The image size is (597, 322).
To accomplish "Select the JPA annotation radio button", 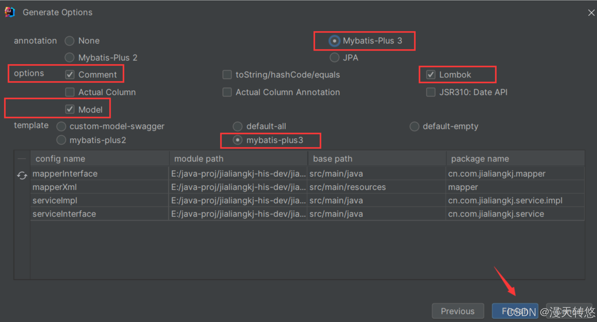I will 334,57.
